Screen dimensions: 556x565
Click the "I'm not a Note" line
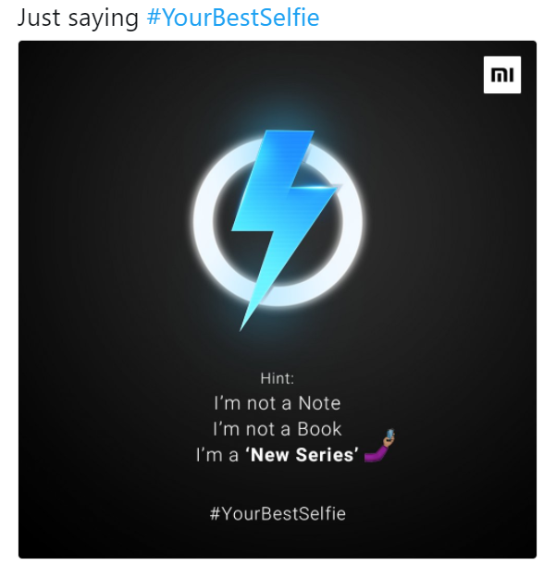pyautogui.click(x=278, y=403)
